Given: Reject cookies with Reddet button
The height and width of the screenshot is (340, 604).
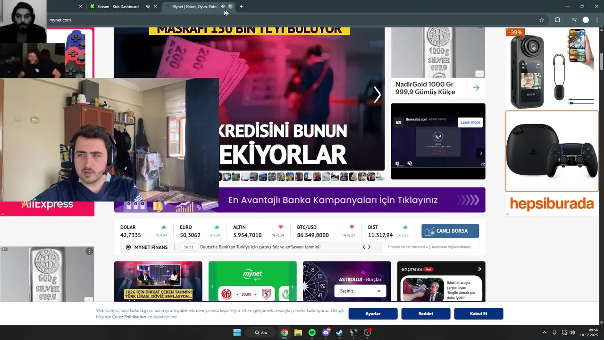Looking at the screenshot, I should point(426,314).
